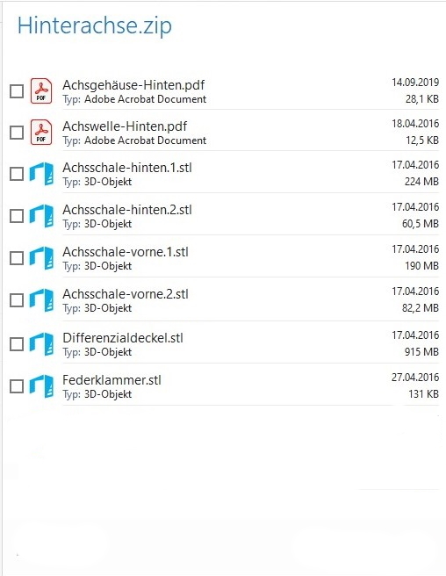The height and width of the screenshot is (576, 446).
Task: Click the Hinterachse.zip archive title
Action: tap(95, 26)
